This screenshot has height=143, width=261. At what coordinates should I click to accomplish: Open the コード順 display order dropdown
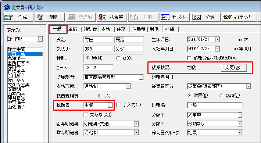pyautogui.click(x=40, y=39)
